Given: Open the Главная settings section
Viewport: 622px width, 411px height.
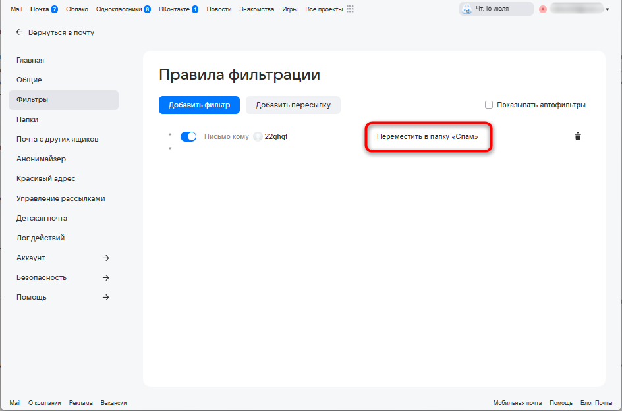Looking at the screenshot, I should click(30, 61).
